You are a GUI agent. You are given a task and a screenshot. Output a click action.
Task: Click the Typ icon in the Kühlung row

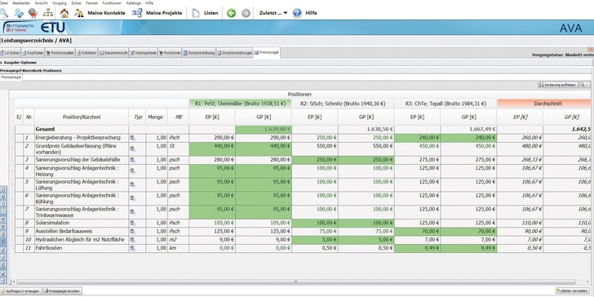132,198
